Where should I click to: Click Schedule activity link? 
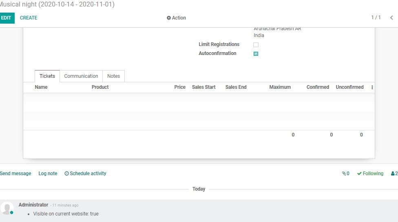tap(85, 174)
